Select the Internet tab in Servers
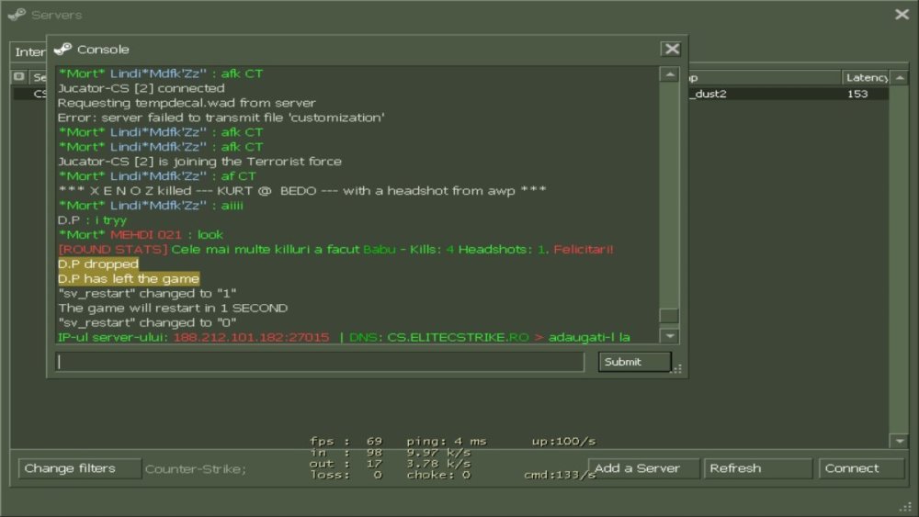Image resolution: width=919 pixels, height=517 pixels. [29, 52]
